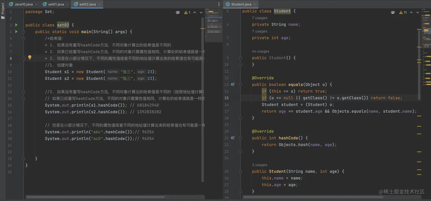Click the run icon beside main method
Viewport: 431px width, 201px height.
[16, 31]
